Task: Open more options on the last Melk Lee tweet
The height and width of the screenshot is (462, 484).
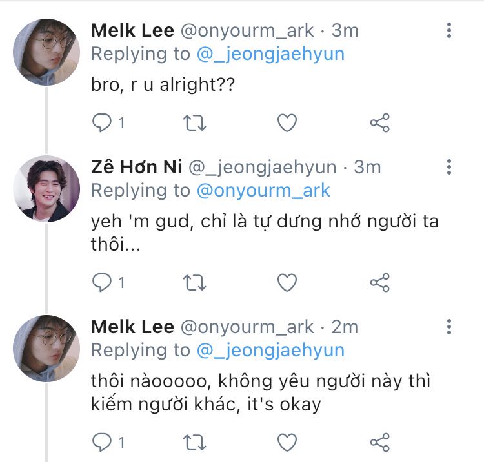Action: pyautogui.click(x=449, y=327)
